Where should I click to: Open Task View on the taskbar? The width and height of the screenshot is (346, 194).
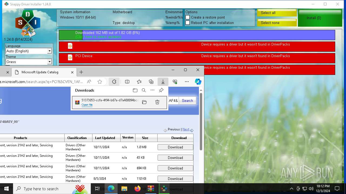[97, 189]
